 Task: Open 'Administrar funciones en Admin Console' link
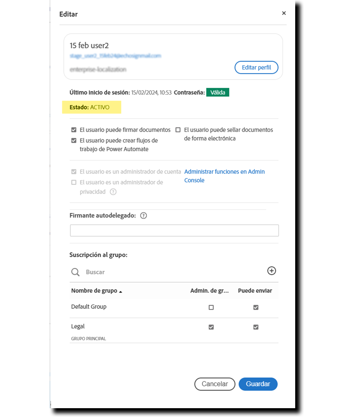click(224, 176)
